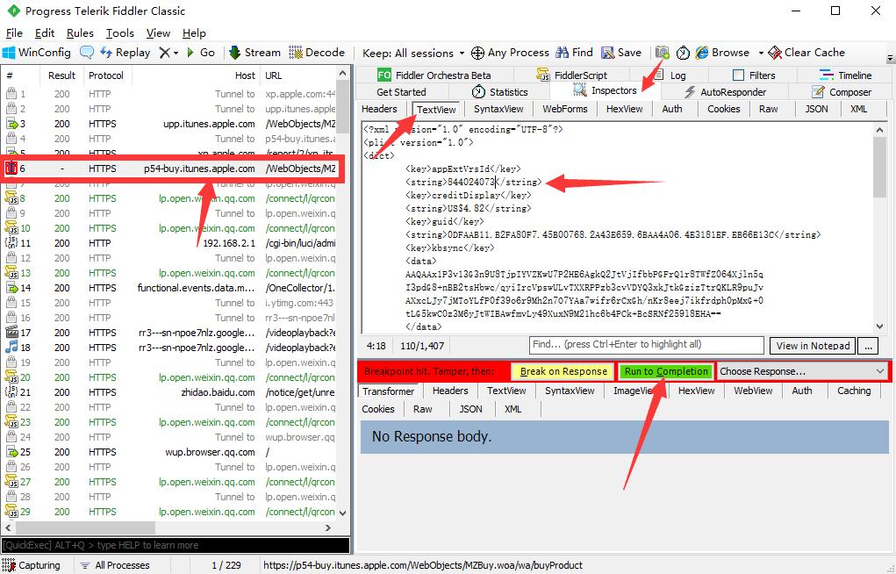Click the Go resume button
Image resolution: width=896 pixels, height=574 pixels.
coord(200,53)
